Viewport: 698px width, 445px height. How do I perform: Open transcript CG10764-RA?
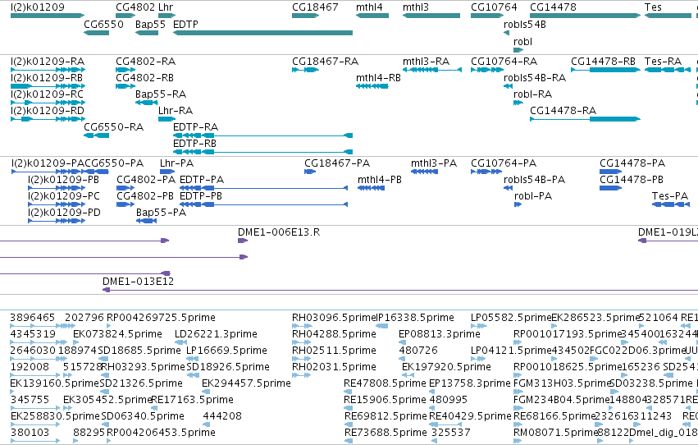tap(504, 61)
